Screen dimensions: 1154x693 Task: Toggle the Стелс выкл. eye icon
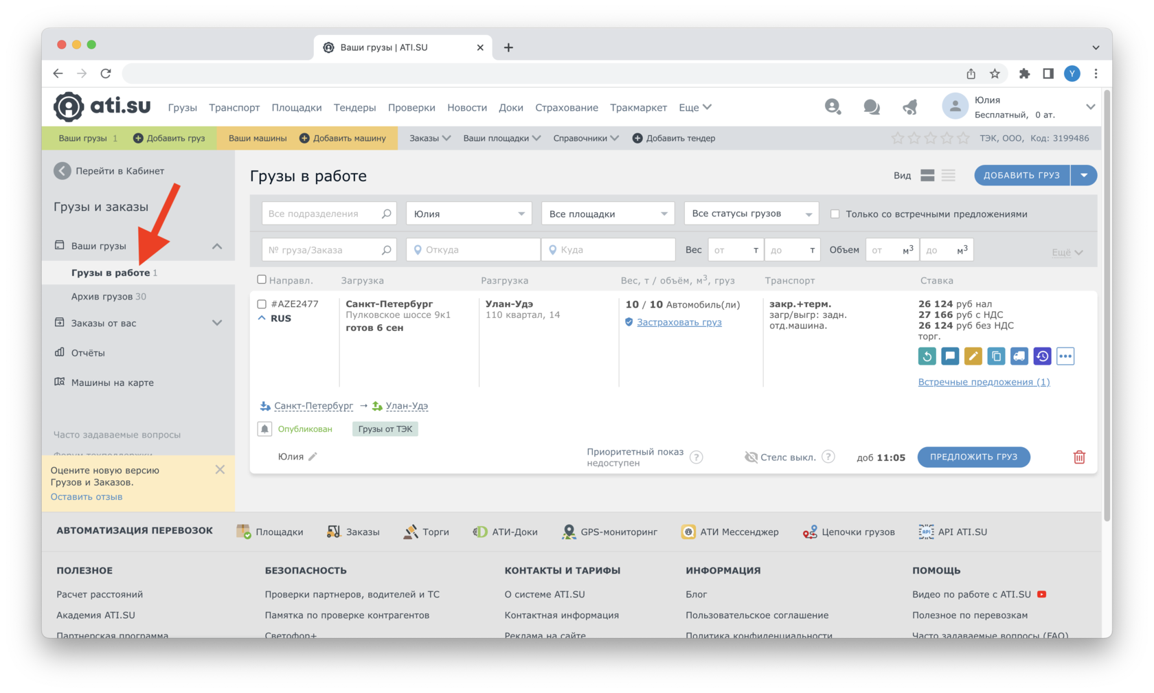click(751, 457)
